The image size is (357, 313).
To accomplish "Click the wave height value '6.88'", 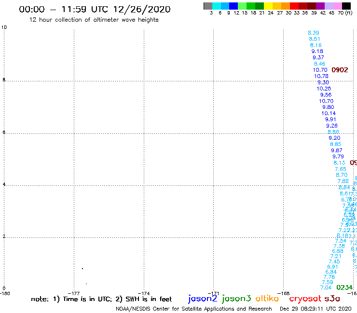I will pos(337,251).
